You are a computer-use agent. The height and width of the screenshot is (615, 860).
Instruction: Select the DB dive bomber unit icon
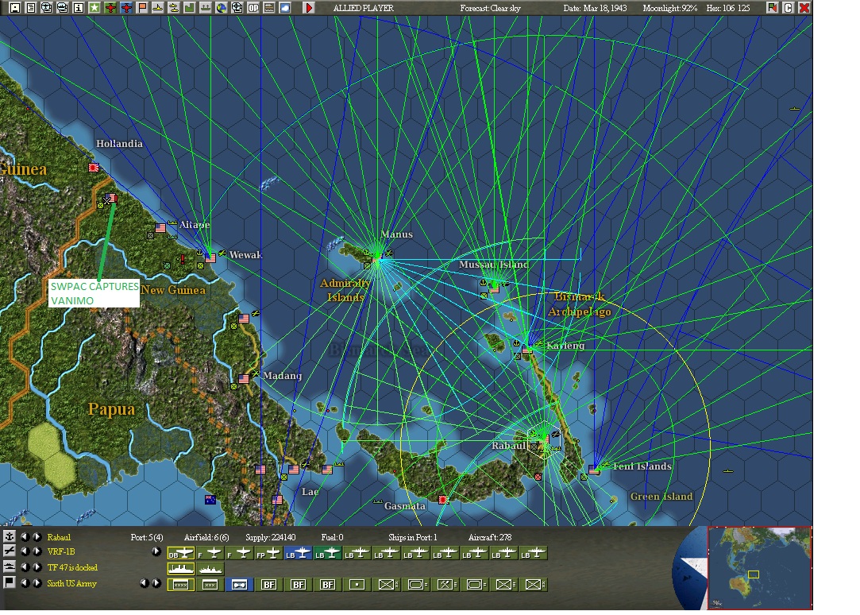tap(180, 554)
